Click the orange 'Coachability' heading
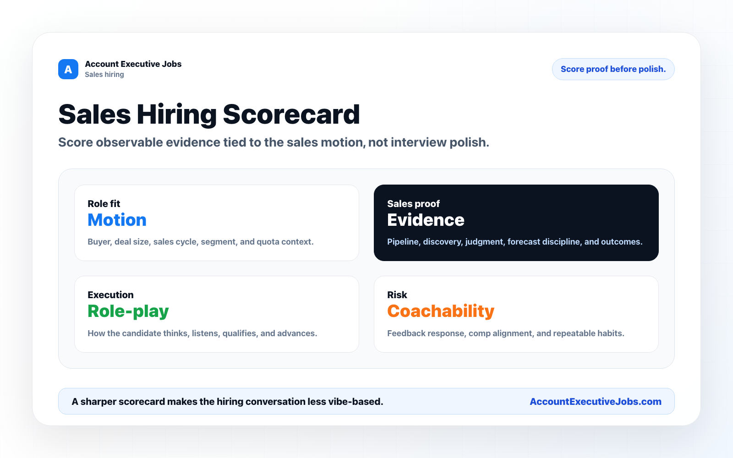This screenshot has height=458, width=733. point(441,311)
